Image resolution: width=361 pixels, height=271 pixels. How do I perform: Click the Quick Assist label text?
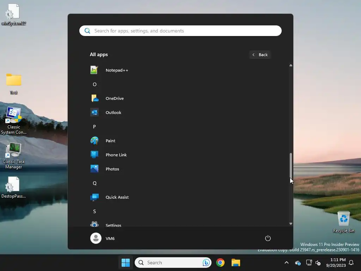[117, 197]
